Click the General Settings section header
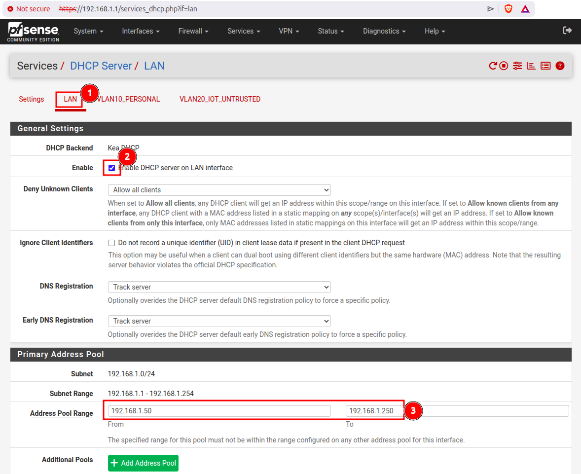The height and width of the screenshot is (474, 581). click(x=291, y=129)
